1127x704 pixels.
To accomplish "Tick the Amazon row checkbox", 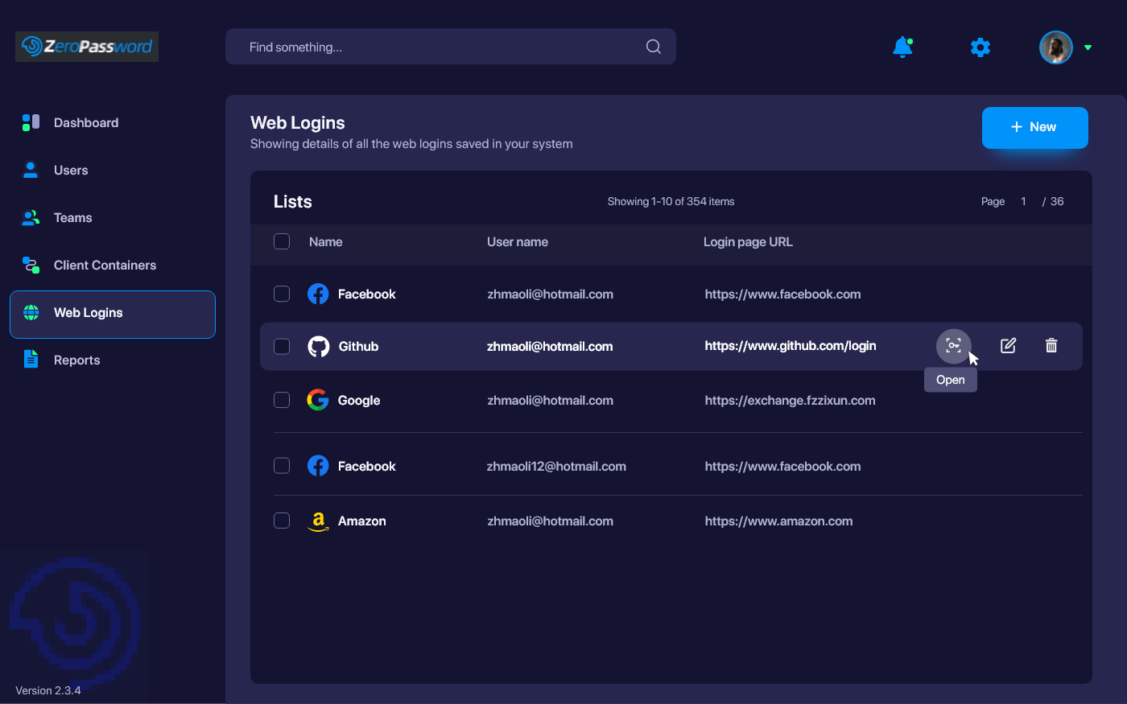I will [x=282, y=521].
